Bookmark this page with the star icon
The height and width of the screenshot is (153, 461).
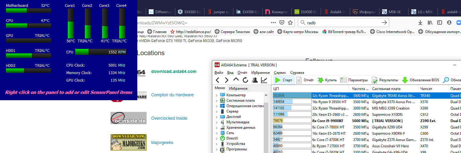click(290, 22)
